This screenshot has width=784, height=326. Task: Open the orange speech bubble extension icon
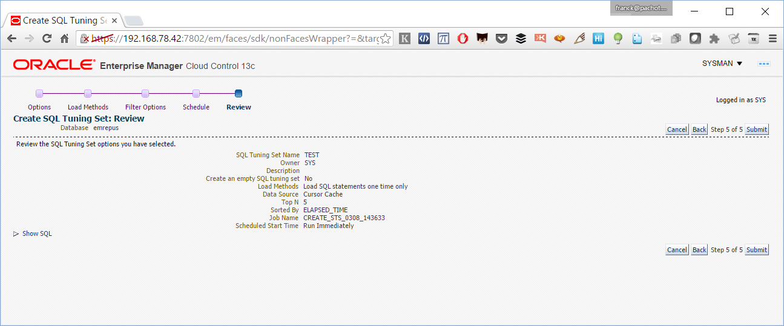click(x=559, y=38)
